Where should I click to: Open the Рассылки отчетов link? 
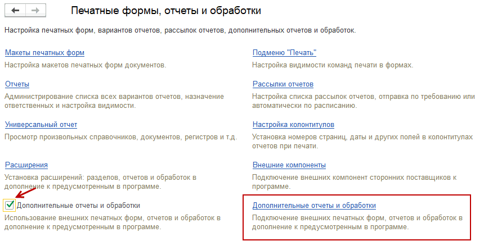tap(283, 84)
